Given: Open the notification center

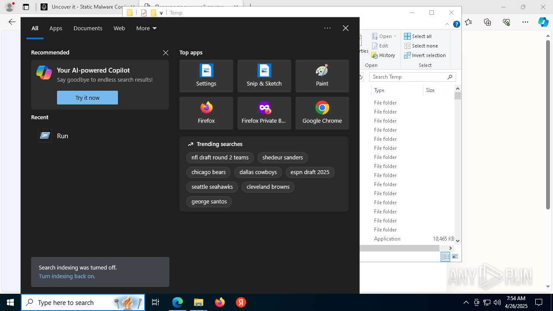Looking at the screenshot, I should [539, 302].
